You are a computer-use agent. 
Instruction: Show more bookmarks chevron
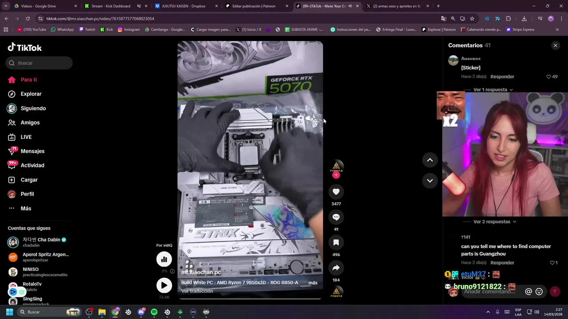557,30
